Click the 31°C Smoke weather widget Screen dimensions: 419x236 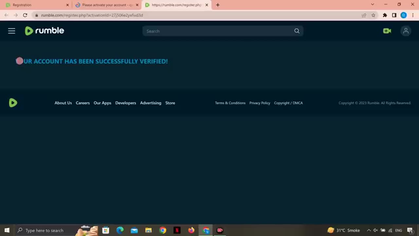click(x=343, y=230)
